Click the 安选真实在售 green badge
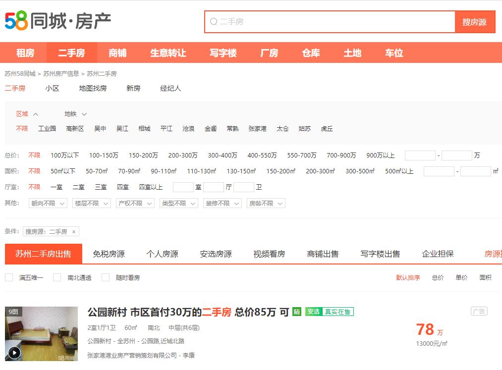Screen dimensions: 502x370 coord(330,313)
